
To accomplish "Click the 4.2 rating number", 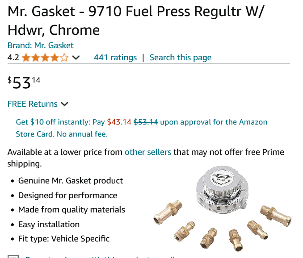I will [x=13, y=58].
